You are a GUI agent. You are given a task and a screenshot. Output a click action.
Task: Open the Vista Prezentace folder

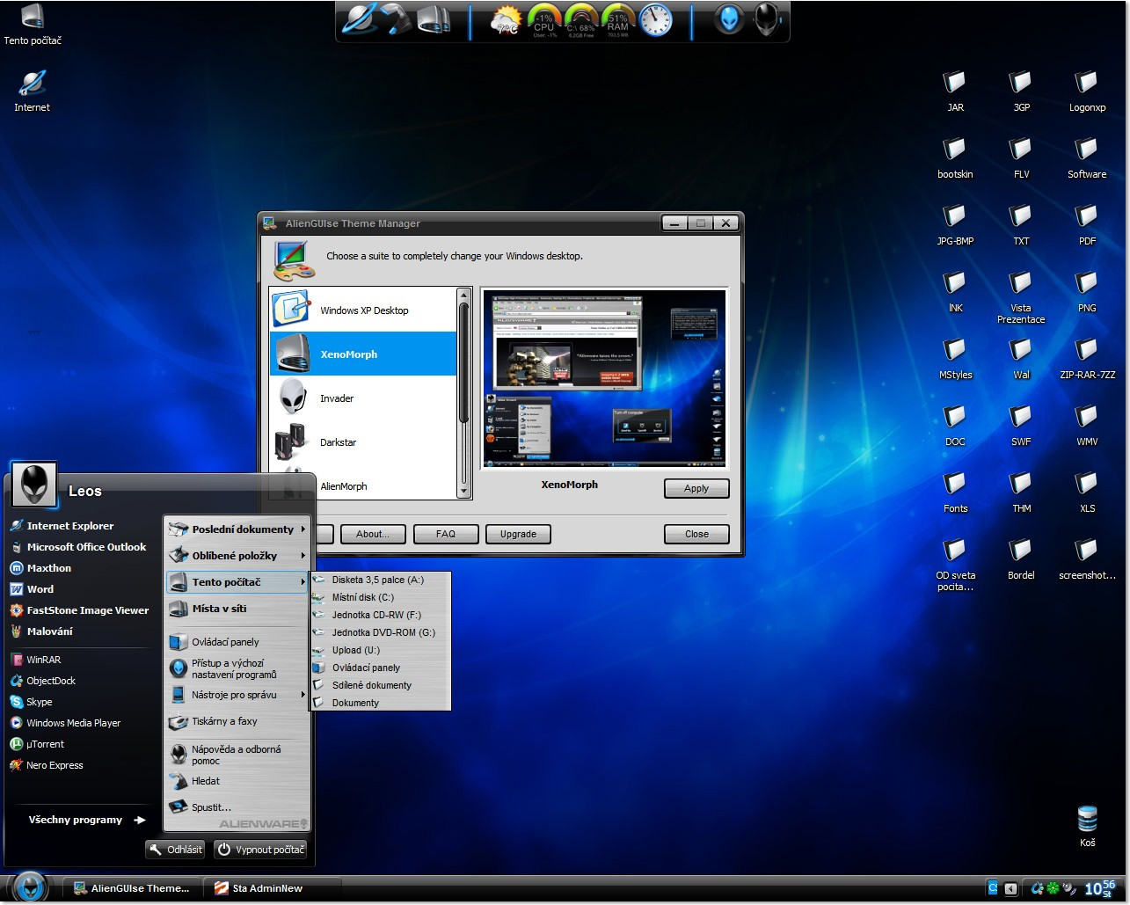pyautogui.click(x=1021, y=297)
